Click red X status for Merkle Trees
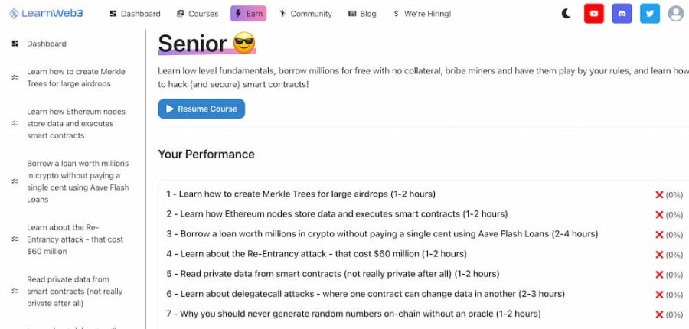Screen dimensions: 689x329 click(659, 195)
